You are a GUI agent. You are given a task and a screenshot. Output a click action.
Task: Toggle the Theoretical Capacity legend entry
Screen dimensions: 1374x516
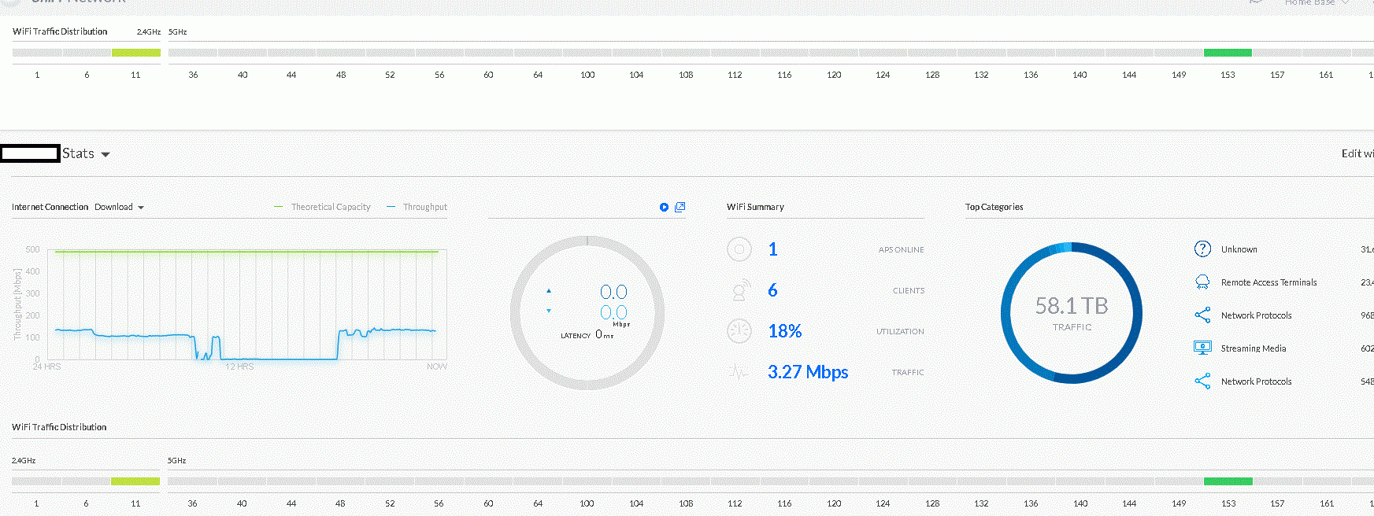(x=322, y=207)
